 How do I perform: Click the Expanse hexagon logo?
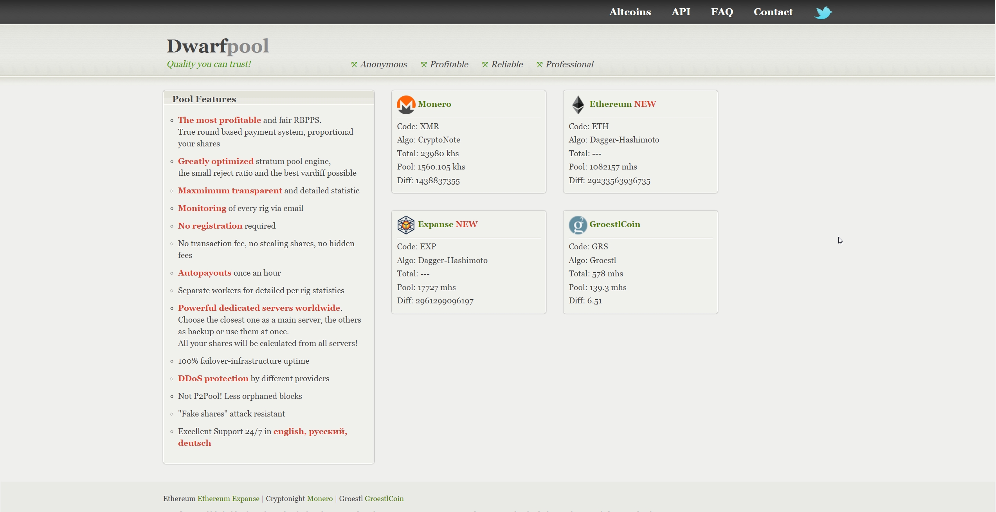tap(406, 225)
